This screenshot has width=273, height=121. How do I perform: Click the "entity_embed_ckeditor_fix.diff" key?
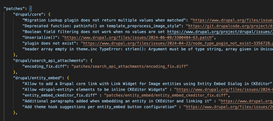click(60, 95)
